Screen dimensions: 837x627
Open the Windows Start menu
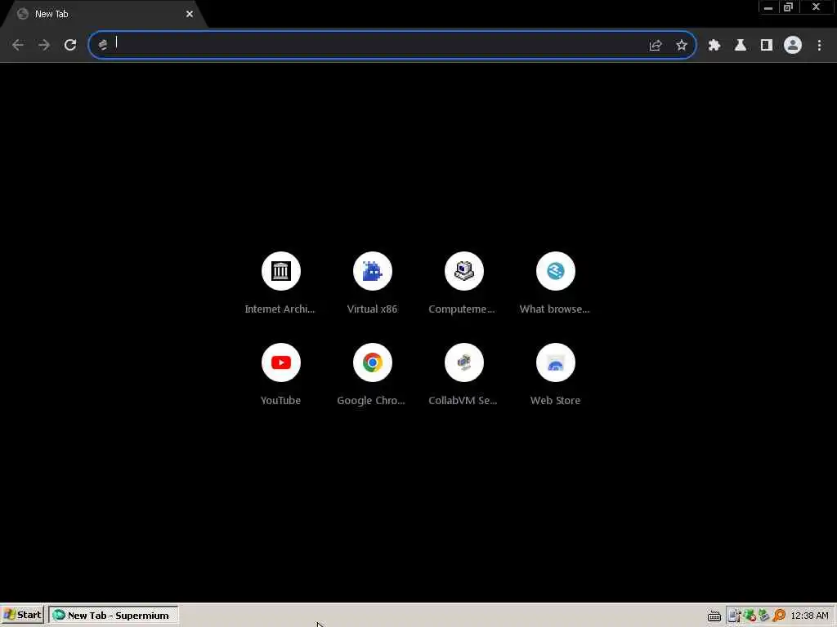coord(22,616)
